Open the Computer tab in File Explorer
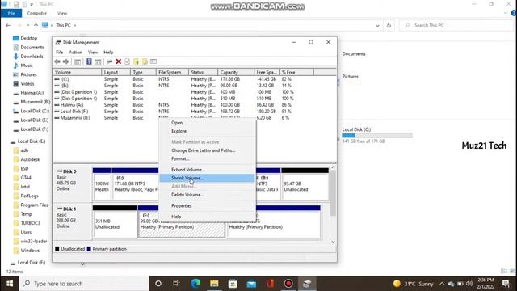This screenshot has height=291, width=517. tap(37, 13)
